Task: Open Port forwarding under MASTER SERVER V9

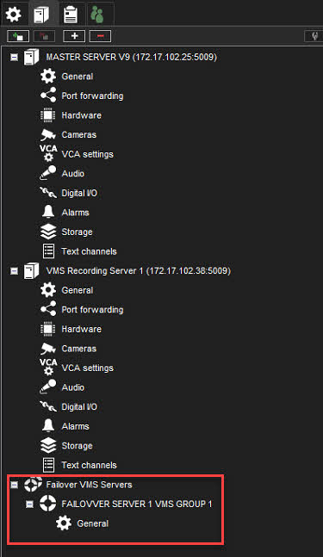Action: [x=82, y=96]
